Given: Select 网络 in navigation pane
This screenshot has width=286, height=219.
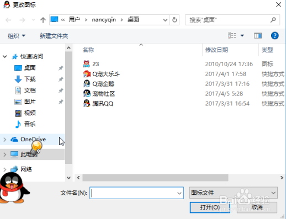Looking at the screenshot, I should point(26,169).
